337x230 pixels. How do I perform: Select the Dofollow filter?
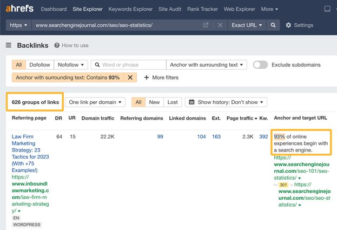tap(40, 65)
